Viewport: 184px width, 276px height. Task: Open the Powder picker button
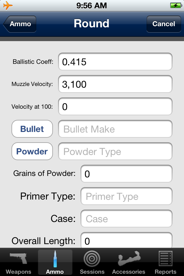coord(32,151)
